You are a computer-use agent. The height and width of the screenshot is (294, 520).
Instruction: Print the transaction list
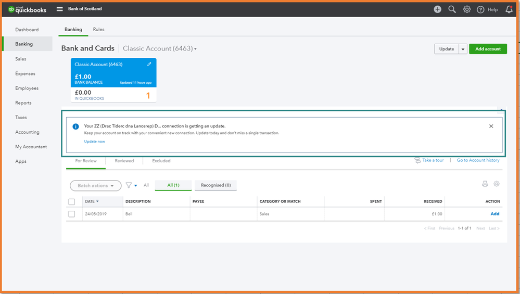tap(485, 184)
